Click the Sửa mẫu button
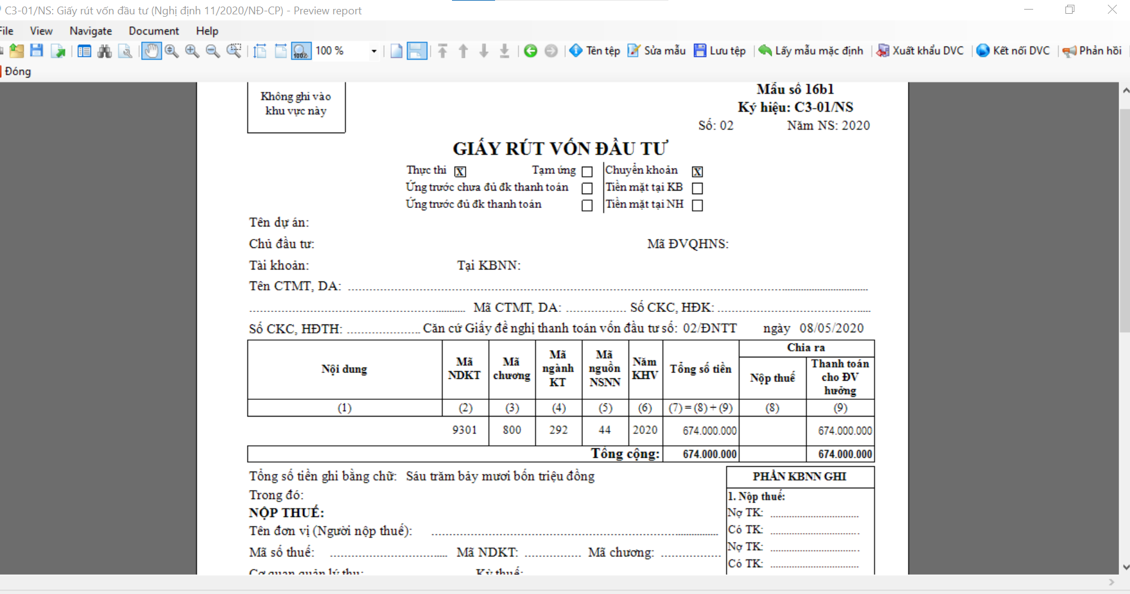 [656, 51]
